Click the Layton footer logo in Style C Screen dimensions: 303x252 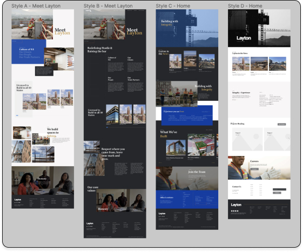[162, 214]
